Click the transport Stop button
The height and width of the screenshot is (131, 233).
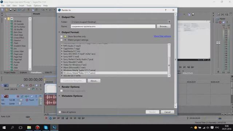[x=67, y=118]
